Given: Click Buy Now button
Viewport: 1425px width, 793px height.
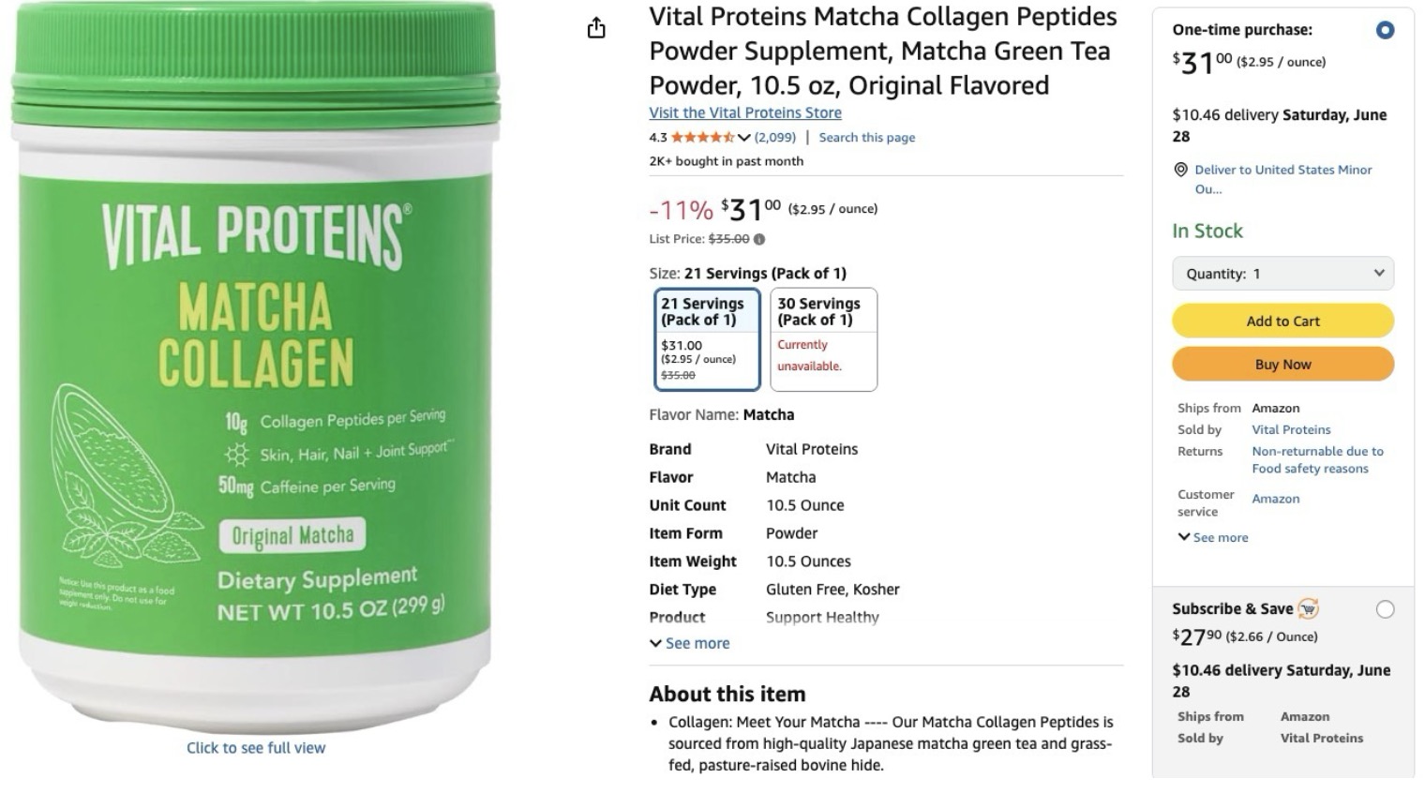Looking at the screenshot, I should pyautogui.click(x=1282, y=364).
